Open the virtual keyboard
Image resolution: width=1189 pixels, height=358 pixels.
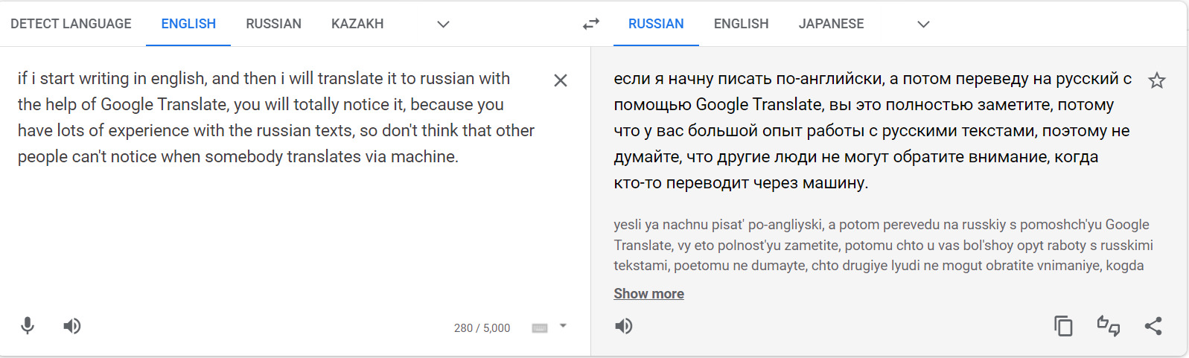pyautogui.click(x=540, y=328)
